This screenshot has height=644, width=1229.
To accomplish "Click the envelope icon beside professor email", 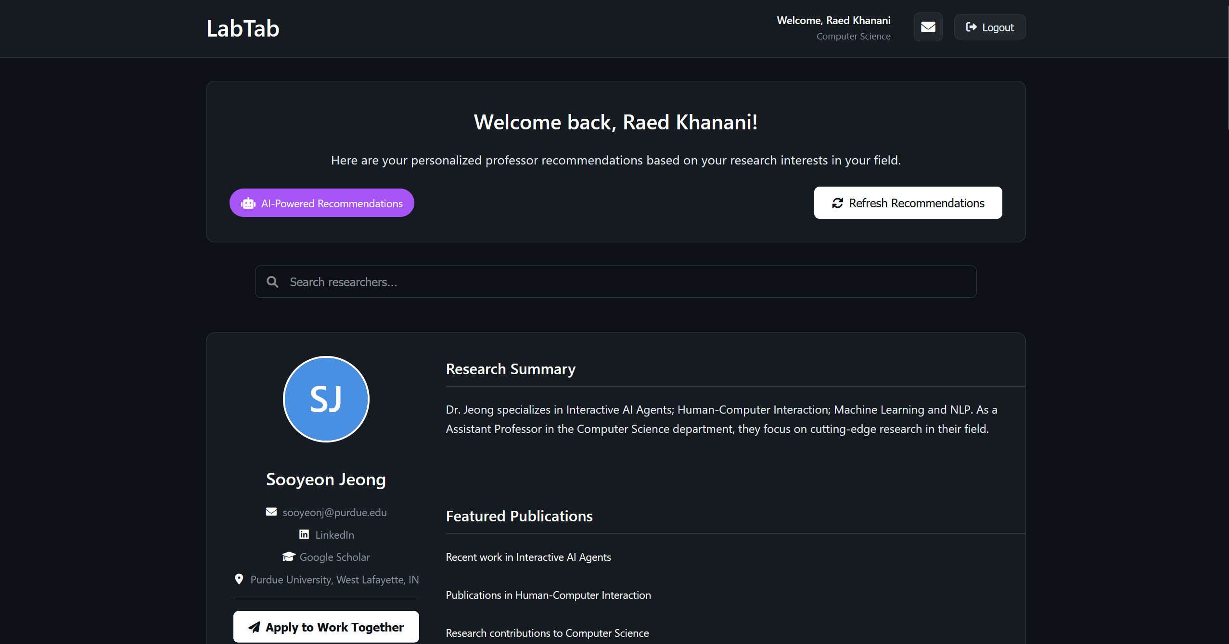I will click(x=271, y=512).
